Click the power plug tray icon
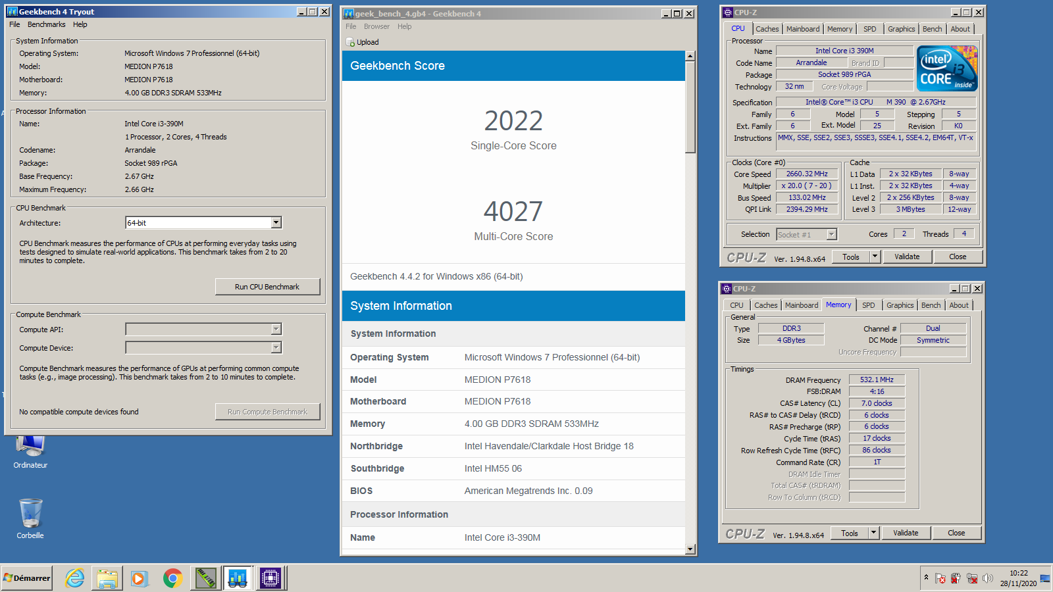This screenshot has height=592, width=1053. pyautogui.click(x=956, y=579)
